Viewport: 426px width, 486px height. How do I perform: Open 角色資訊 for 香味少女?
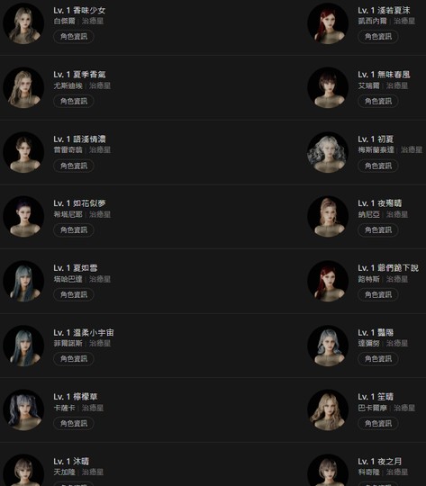click(74, 37)
